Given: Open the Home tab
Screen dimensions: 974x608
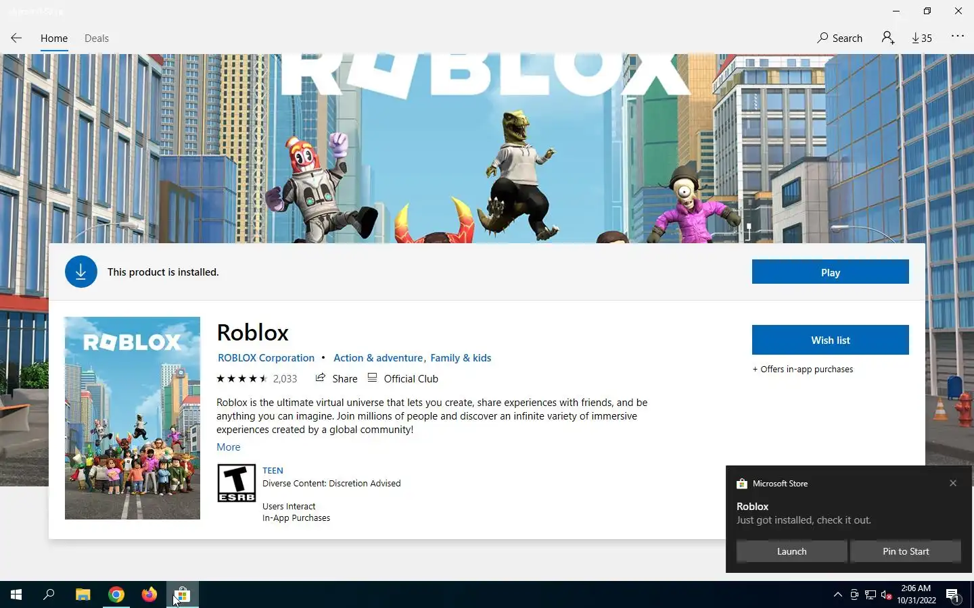Looking at the screenshot, I should click(54, 39).
